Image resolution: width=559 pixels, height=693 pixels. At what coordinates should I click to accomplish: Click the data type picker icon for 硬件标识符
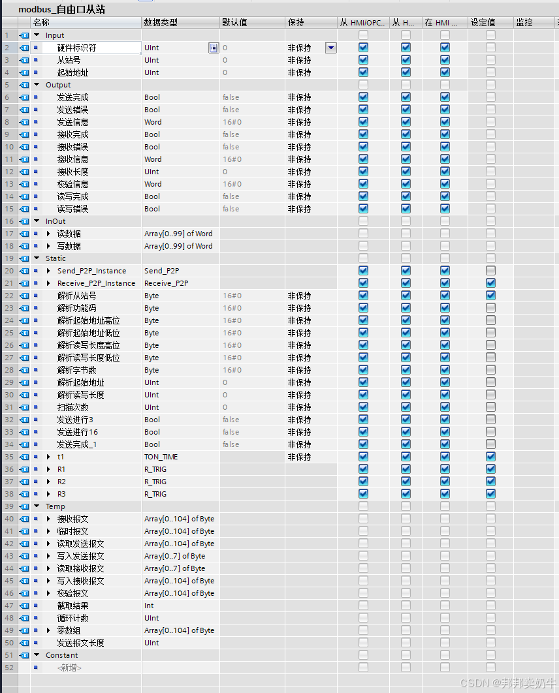click(214, 48)
